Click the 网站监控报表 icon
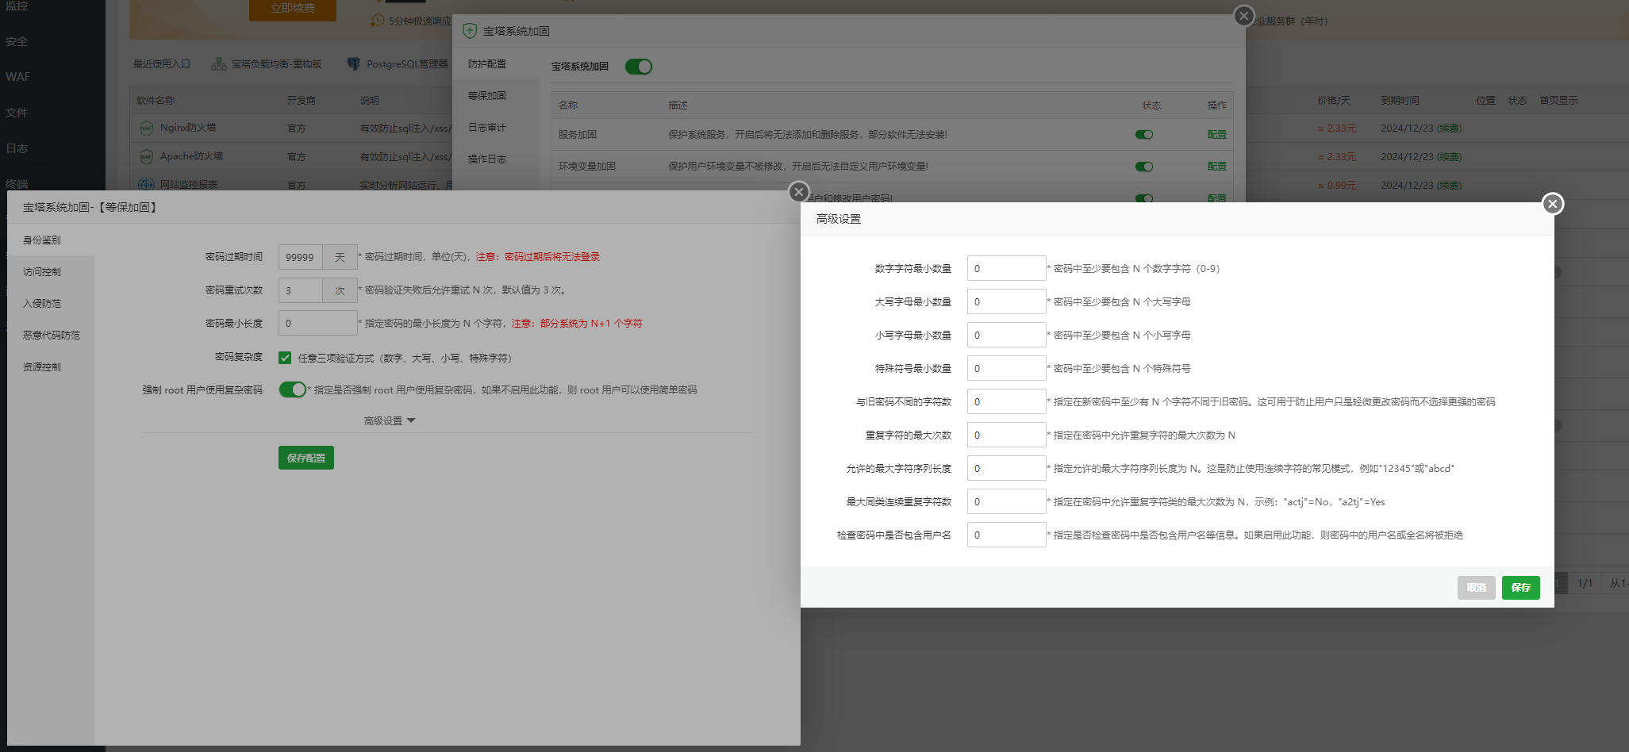 pyautogui.click(x=146, y=184)
